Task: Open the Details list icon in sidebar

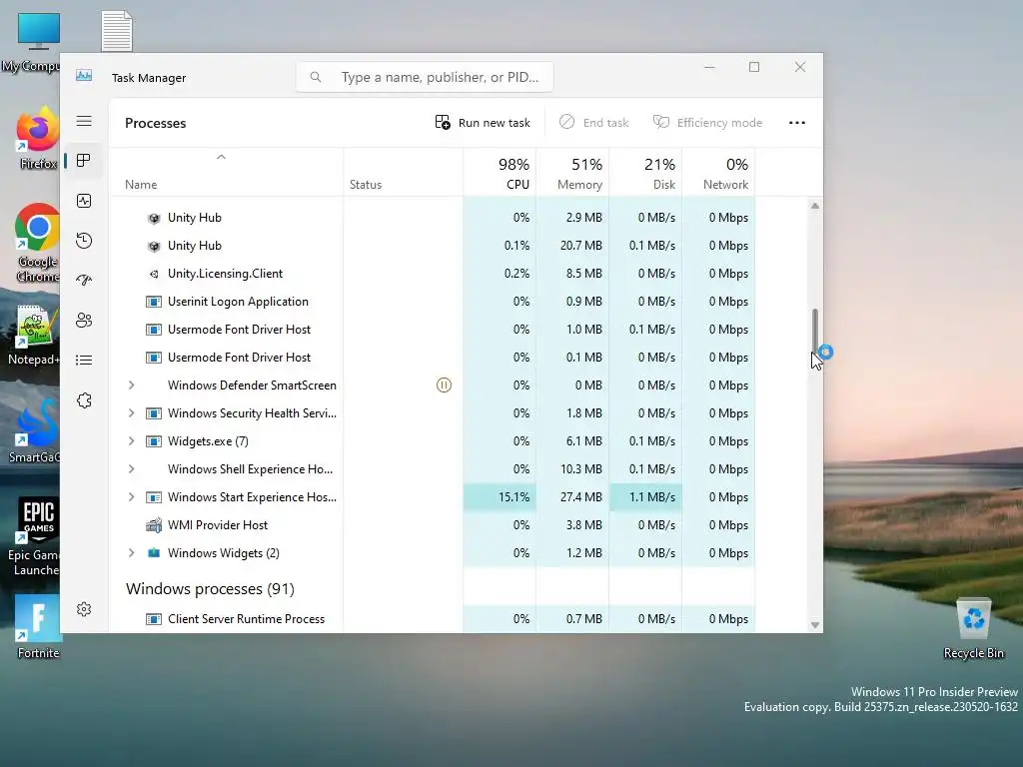Action: click(x=84, y=360)
